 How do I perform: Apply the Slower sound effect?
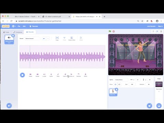coord(37,75)
